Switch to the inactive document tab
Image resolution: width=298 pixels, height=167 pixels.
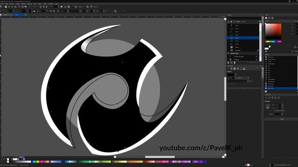tap(6, 15)
